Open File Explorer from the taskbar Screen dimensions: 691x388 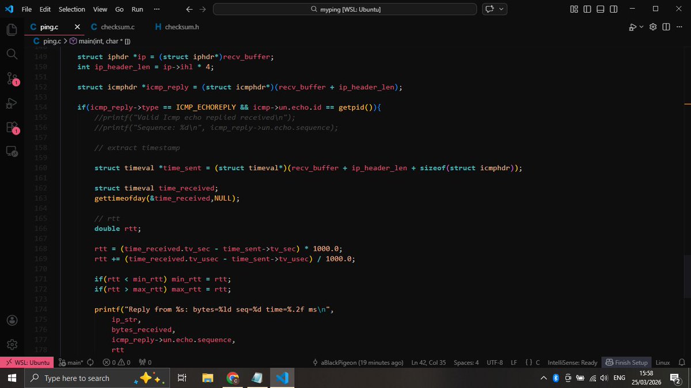(x=207, y=378)
